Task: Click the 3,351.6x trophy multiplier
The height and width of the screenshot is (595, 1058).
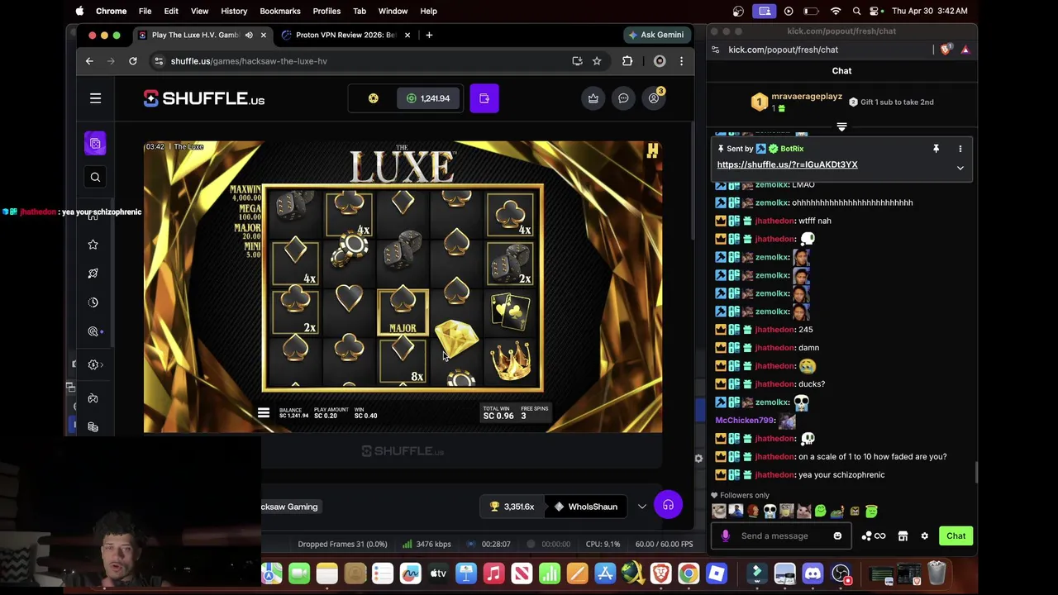Action: (x=512, y=507)
